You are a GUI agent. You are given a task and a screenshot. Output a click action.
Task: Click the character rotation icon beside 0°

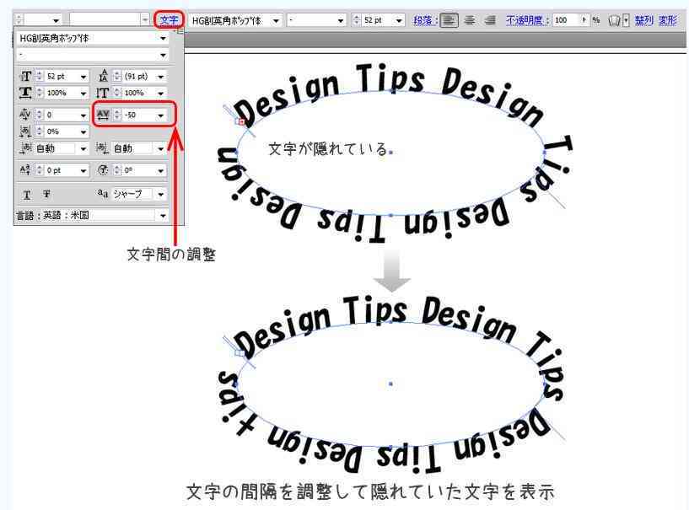point(102,170)
